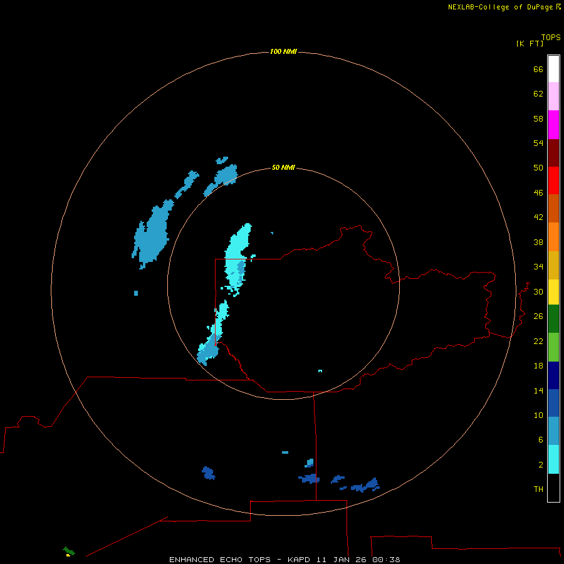The height and width of the screenshot is (564, 564).
Task: Click the 50 legend scale value
Action: tap(538, 167)
